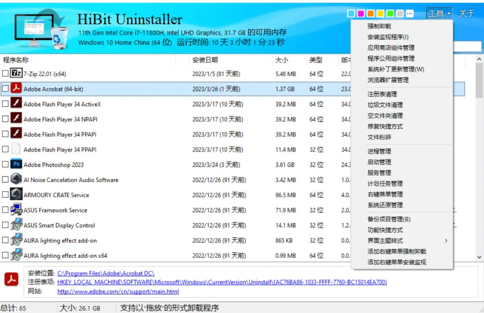Pick the magenta theme color swatch
Image resolution: width=484 pixels, height=313 pixels.
361,13
